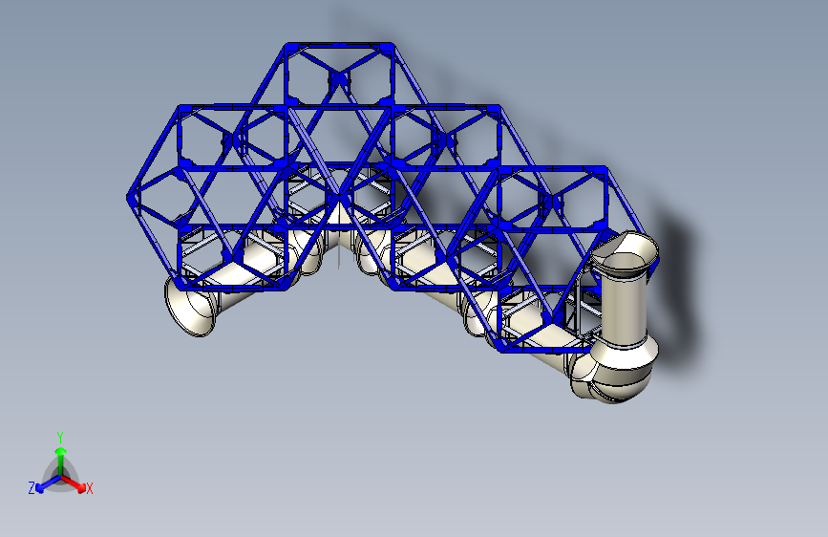828x537 pixels.
Task: Click the red X axis of the orientation triad
Action: click(x=74, y=483)
